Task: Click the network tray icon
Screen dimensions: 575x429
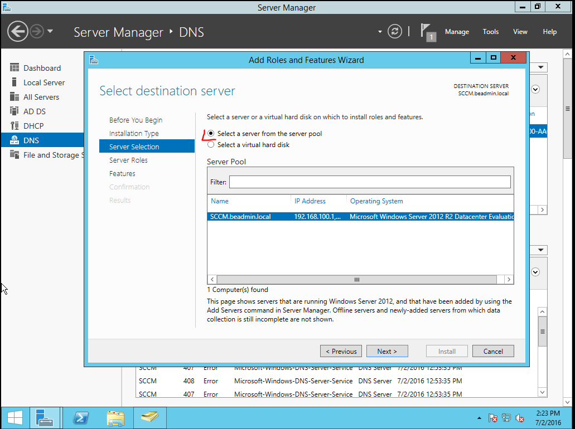Action: click(x=506, y=418)
